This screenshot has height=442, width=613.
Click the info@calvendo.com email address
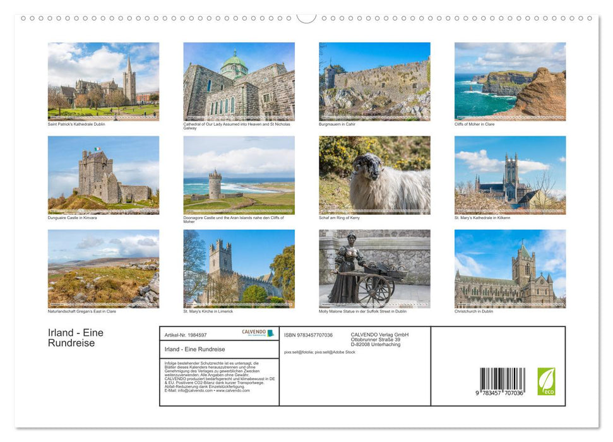(x=193, y=390)
